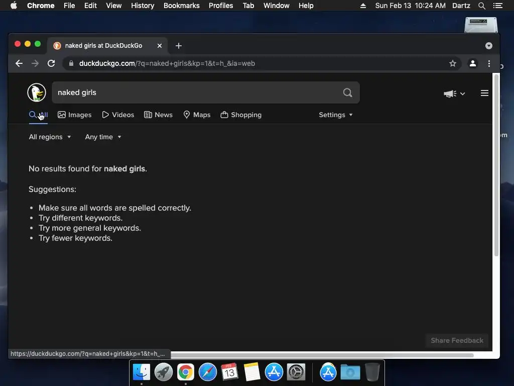Click the App Store icon left of Downloads folder in dock
Screen dimensions: 514x386
click(328, 372)
